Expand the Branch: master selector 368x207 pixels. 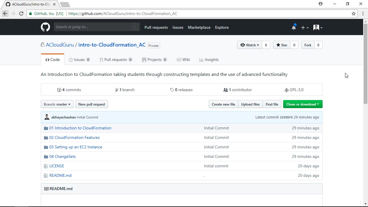(57, 104)
